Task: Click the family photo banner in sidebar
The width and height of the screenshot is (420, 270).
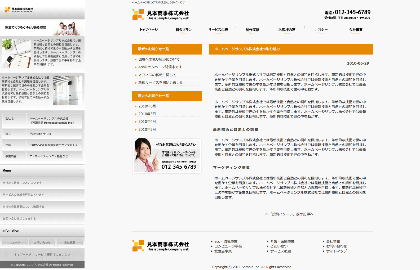Action: coord(42,28)
